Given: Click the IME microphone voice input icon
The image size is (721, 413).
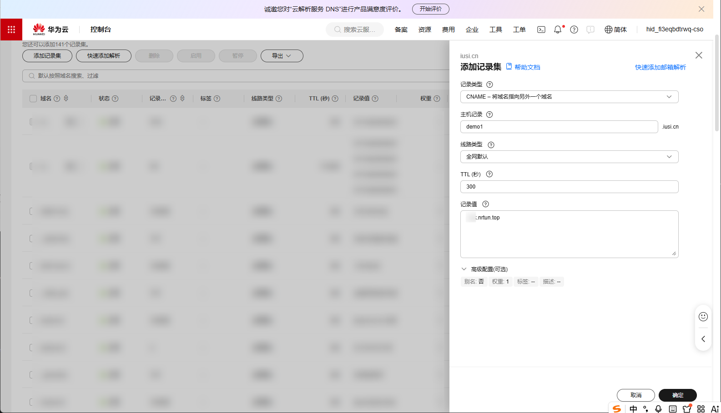Looking at the screenshot, I should pyautogui.click(x=658, y=409).
